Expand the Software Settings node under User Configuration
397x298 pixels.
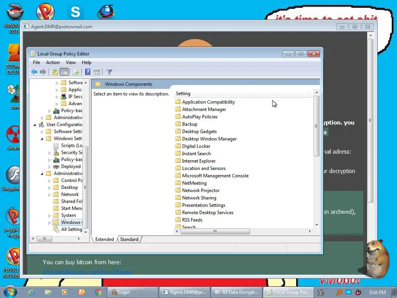tap(42, 132)
